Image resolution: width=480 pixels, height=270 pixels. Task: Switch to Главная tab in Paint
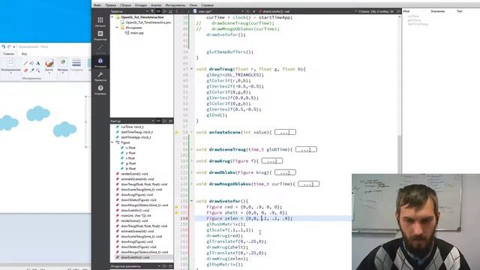(8, 54)
